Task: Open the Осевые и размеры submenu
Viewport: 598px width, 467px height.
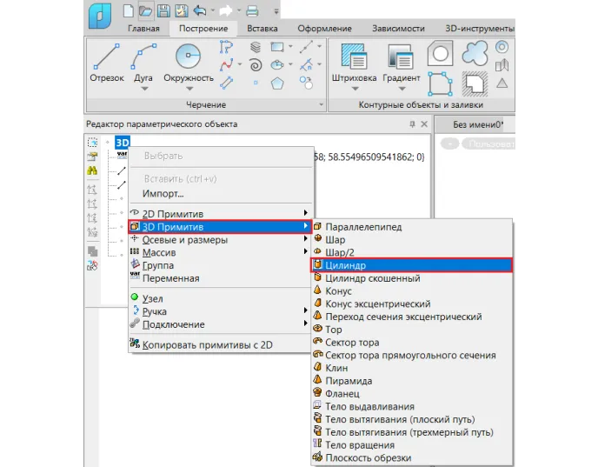Action: coord(220,240)
